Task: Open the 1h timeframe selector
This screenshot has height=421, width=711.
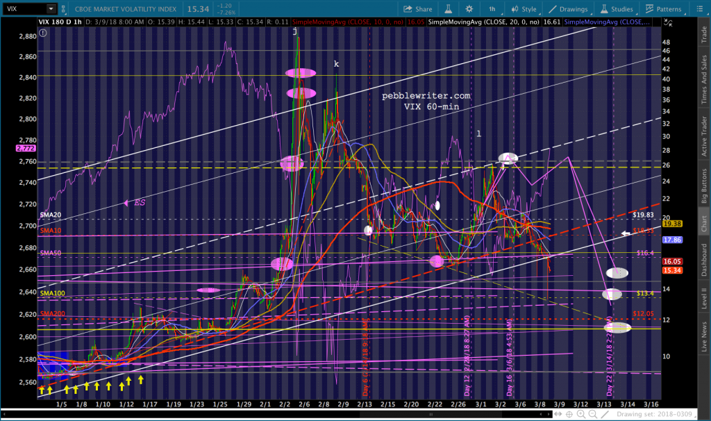Action: pyautogui.click(x=492, y=9)
